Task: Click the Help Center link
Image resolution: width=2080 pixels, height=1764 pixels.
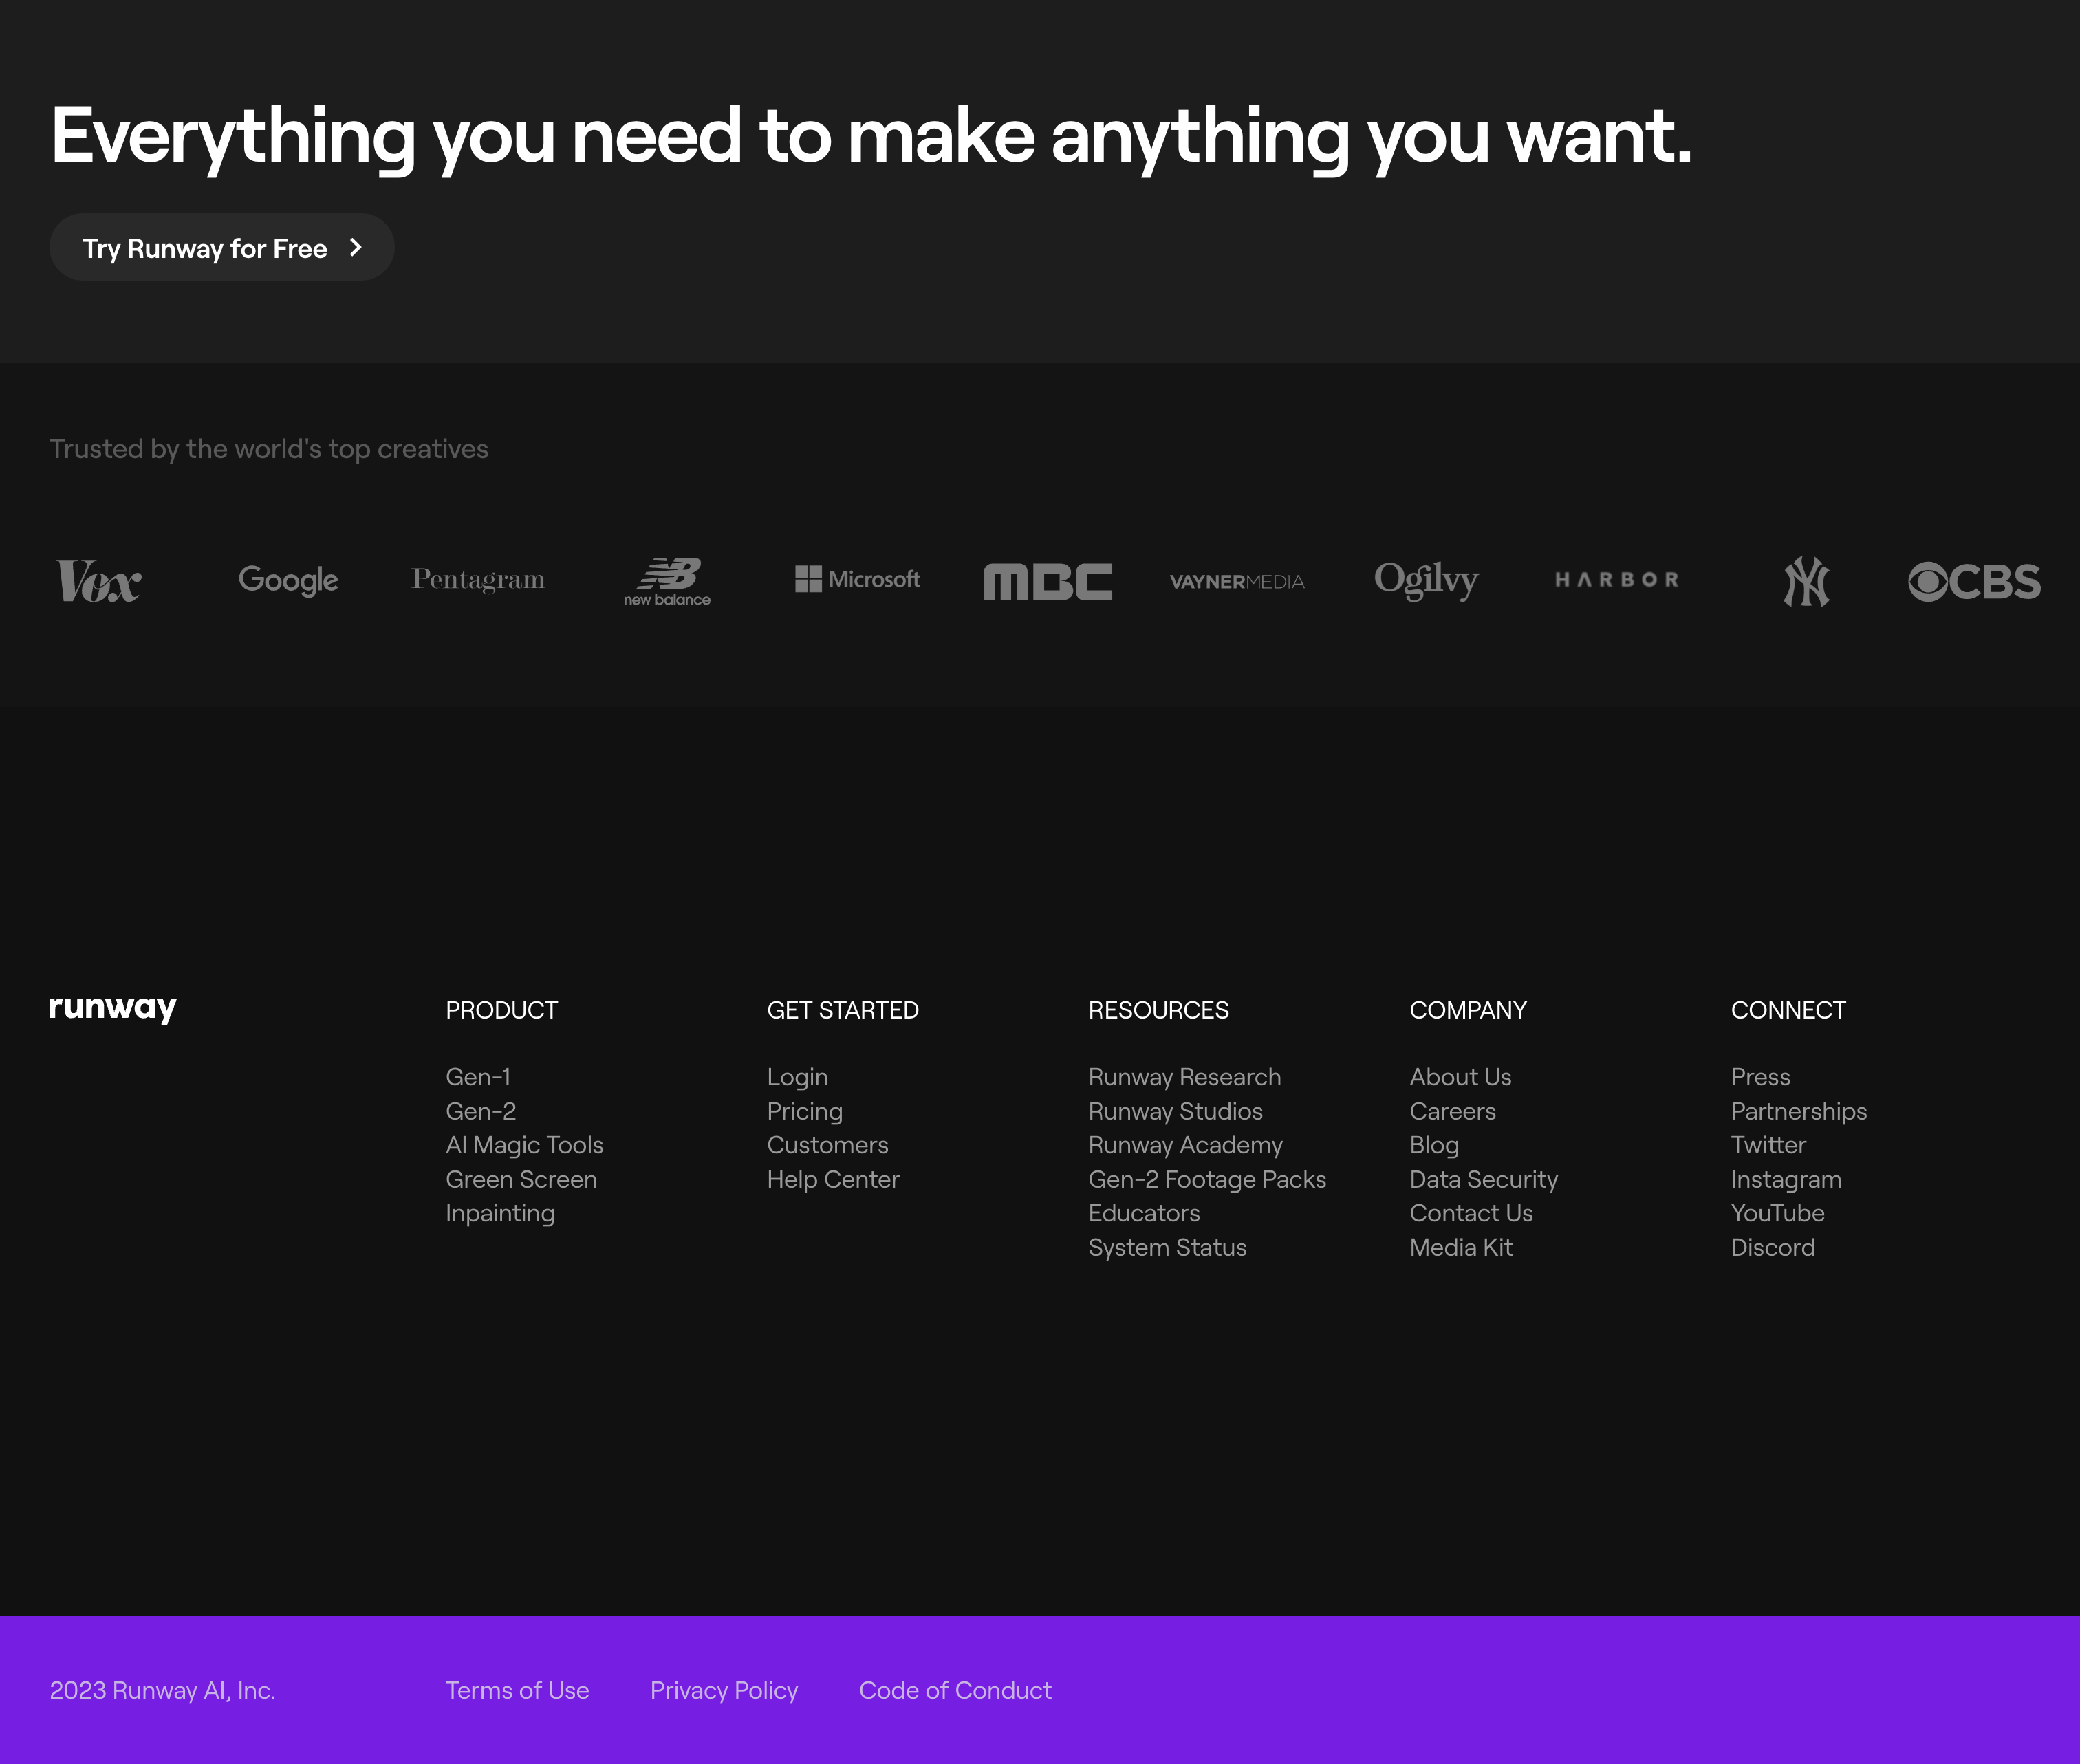Action: 832,1179
